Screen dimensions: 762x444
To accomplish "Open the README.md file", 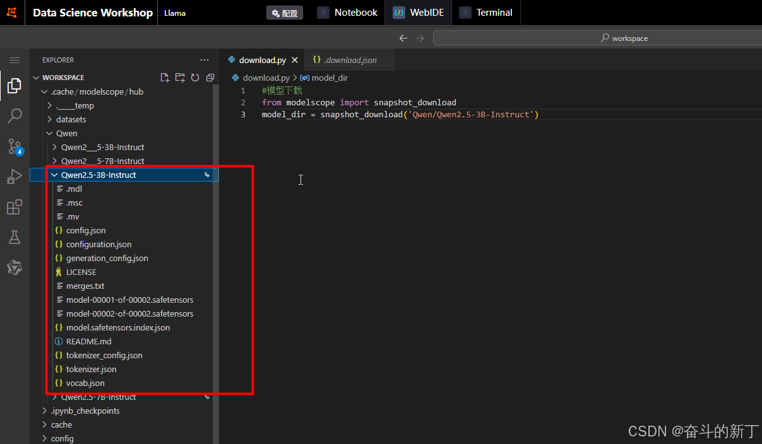I will click(88, 341).
